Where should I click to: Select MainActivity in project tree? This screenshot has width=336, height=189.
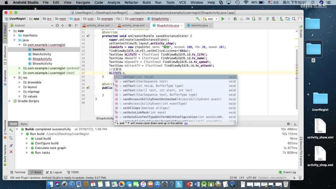pos(42,54)
